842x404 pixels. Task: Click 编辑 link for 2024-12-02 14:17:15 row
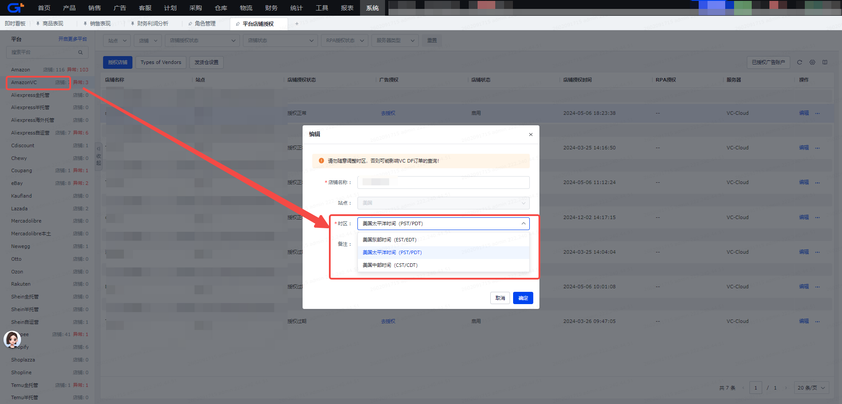pyautogui.click(x=804, y=217)
